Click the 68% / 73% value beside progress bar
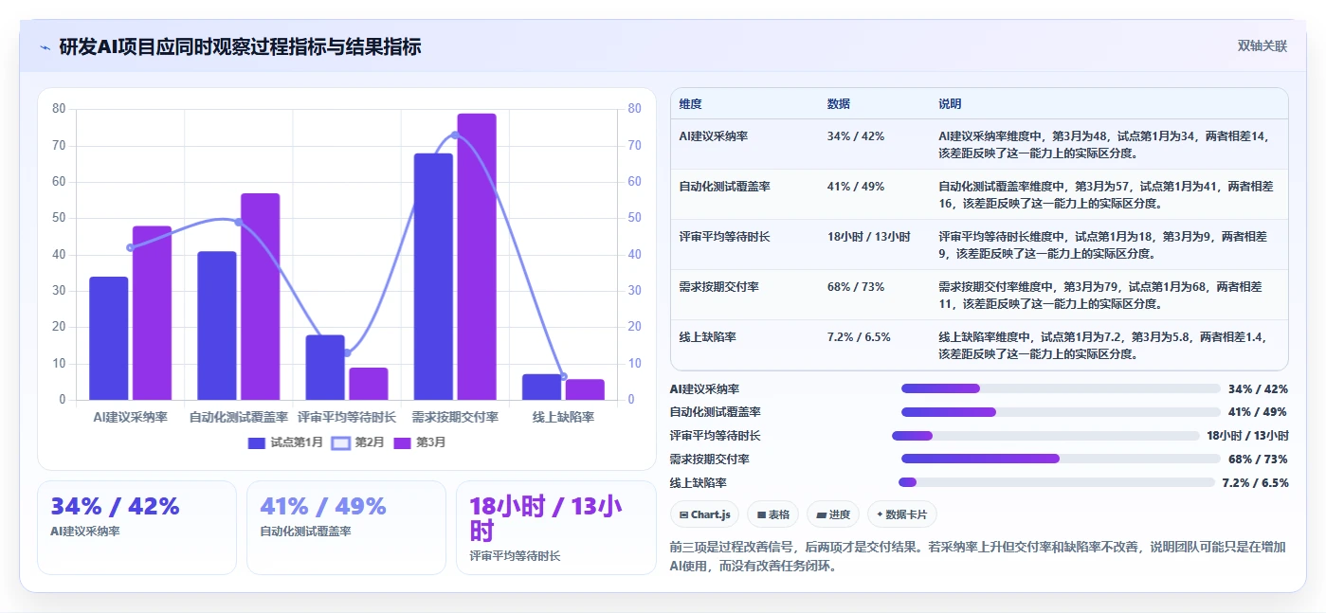1326x613 pixels. pos(1258,460)
